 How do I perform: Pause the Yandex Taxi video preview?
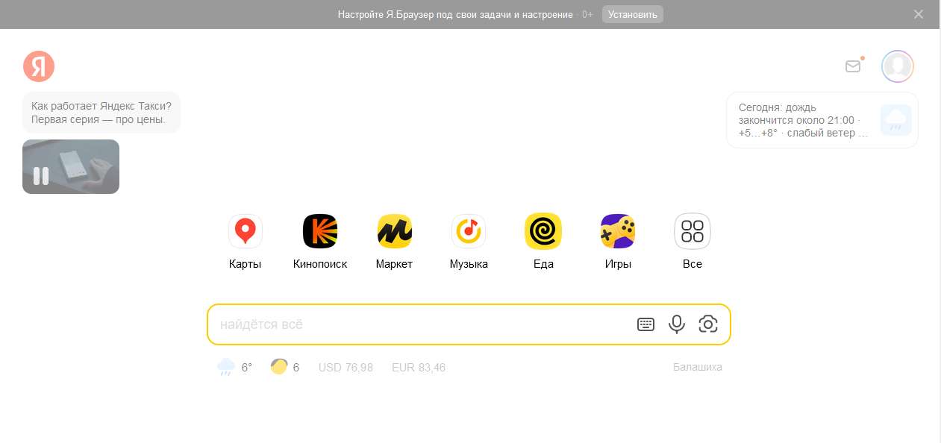click(x=41, y=176)
